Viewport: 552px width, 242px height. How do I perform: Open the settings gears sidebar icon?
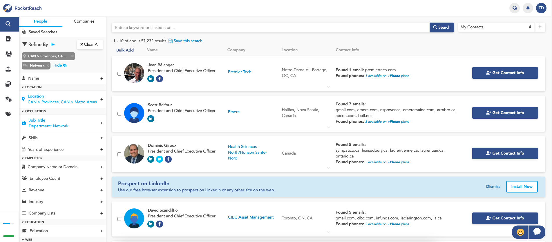coord(9,99)
